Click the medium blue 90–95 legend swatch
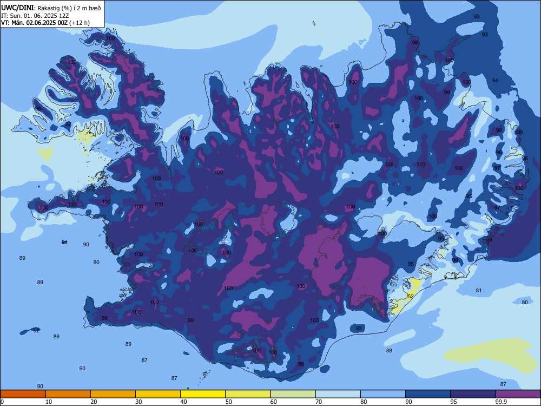 (x=428, y=394)
